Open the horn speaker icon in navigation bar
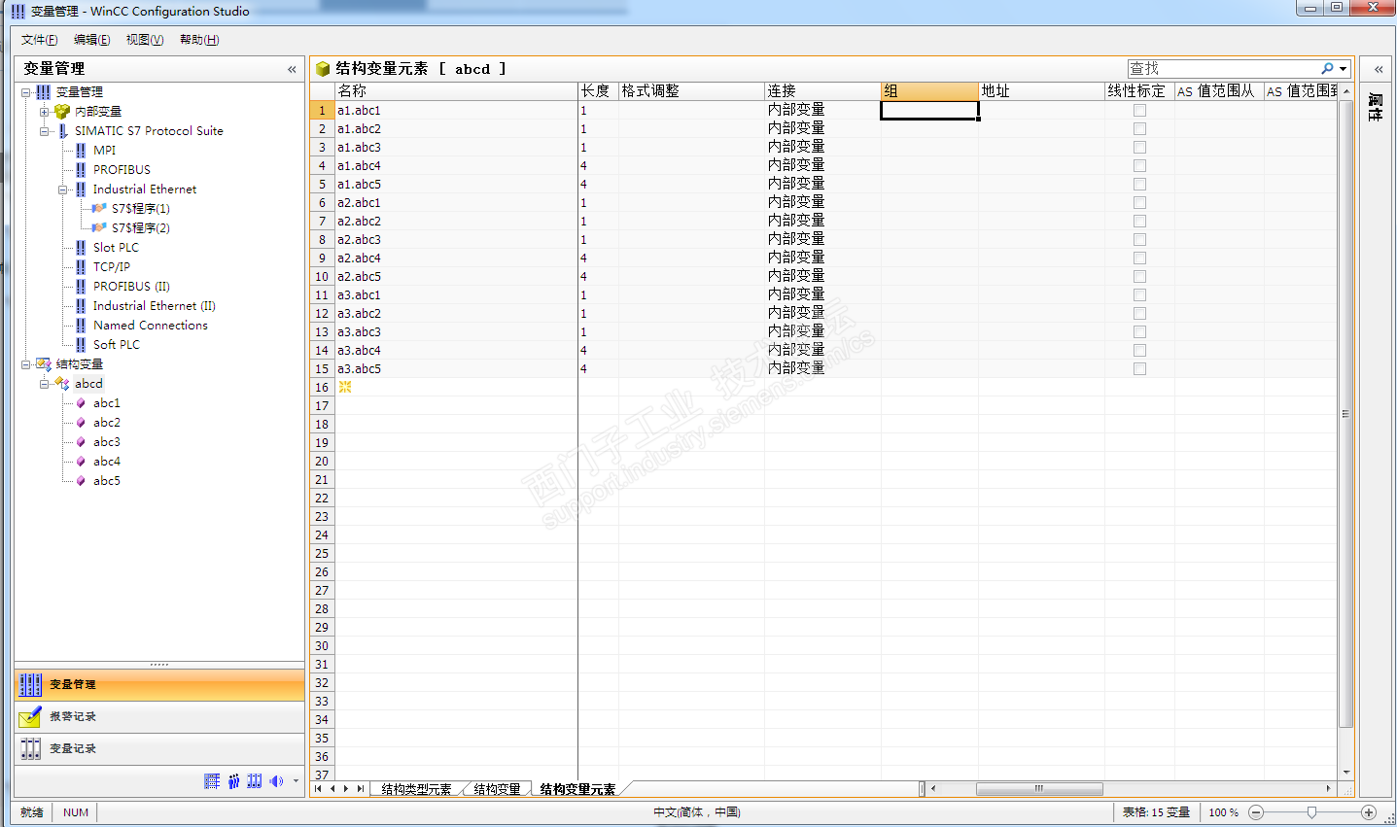The height and width of the screenshot is (827, 1397). [277, 781]
